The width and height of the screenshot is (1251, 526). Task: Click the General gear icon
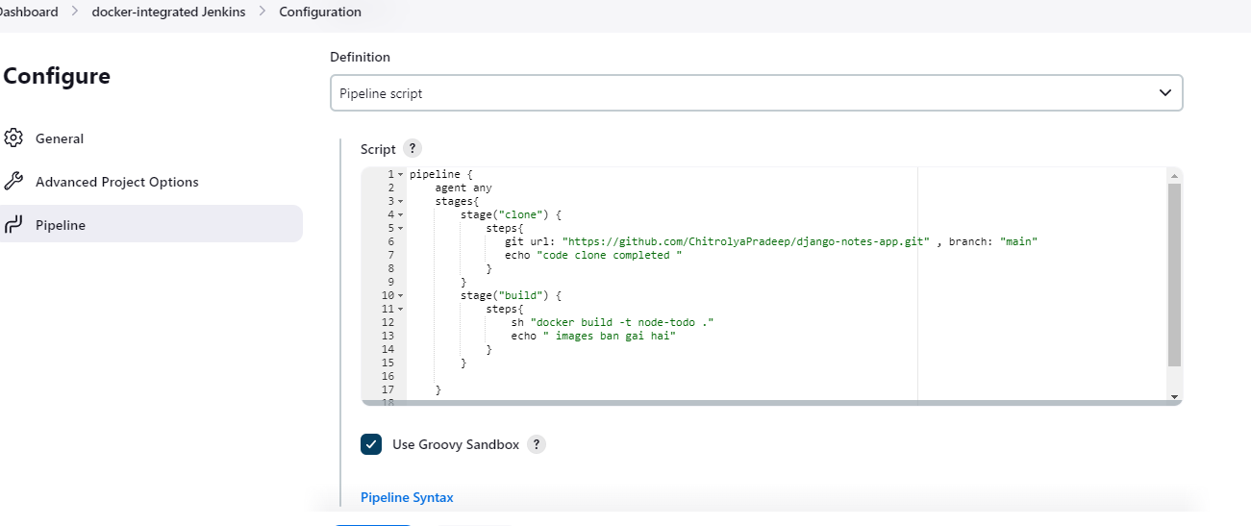[13, 138]
